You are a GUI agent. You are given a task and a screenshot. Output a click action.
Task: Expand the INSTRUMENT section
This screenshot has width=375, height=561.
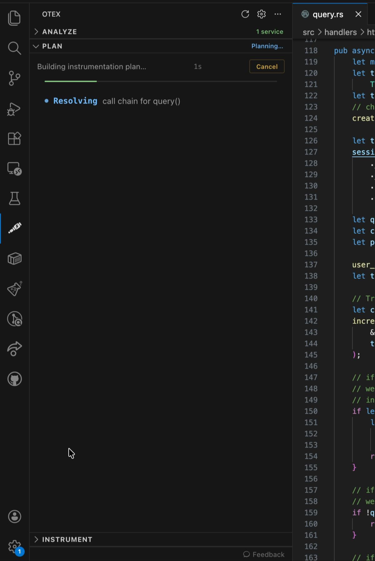pyautogui.click(x=161, y=539)
